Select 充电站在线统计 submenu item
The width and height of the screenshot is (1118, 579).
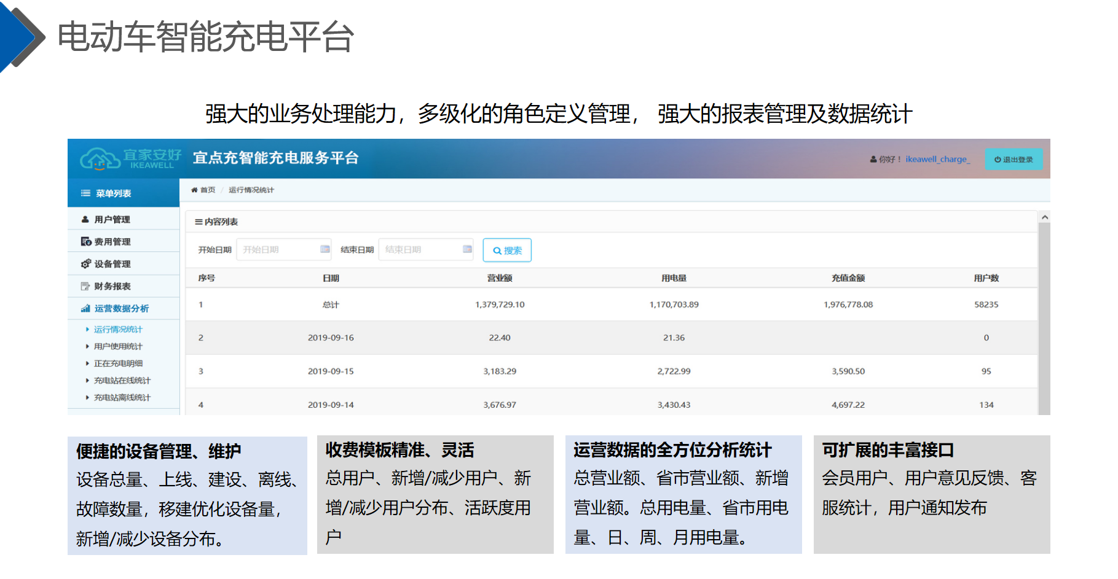tap(122, 381)
